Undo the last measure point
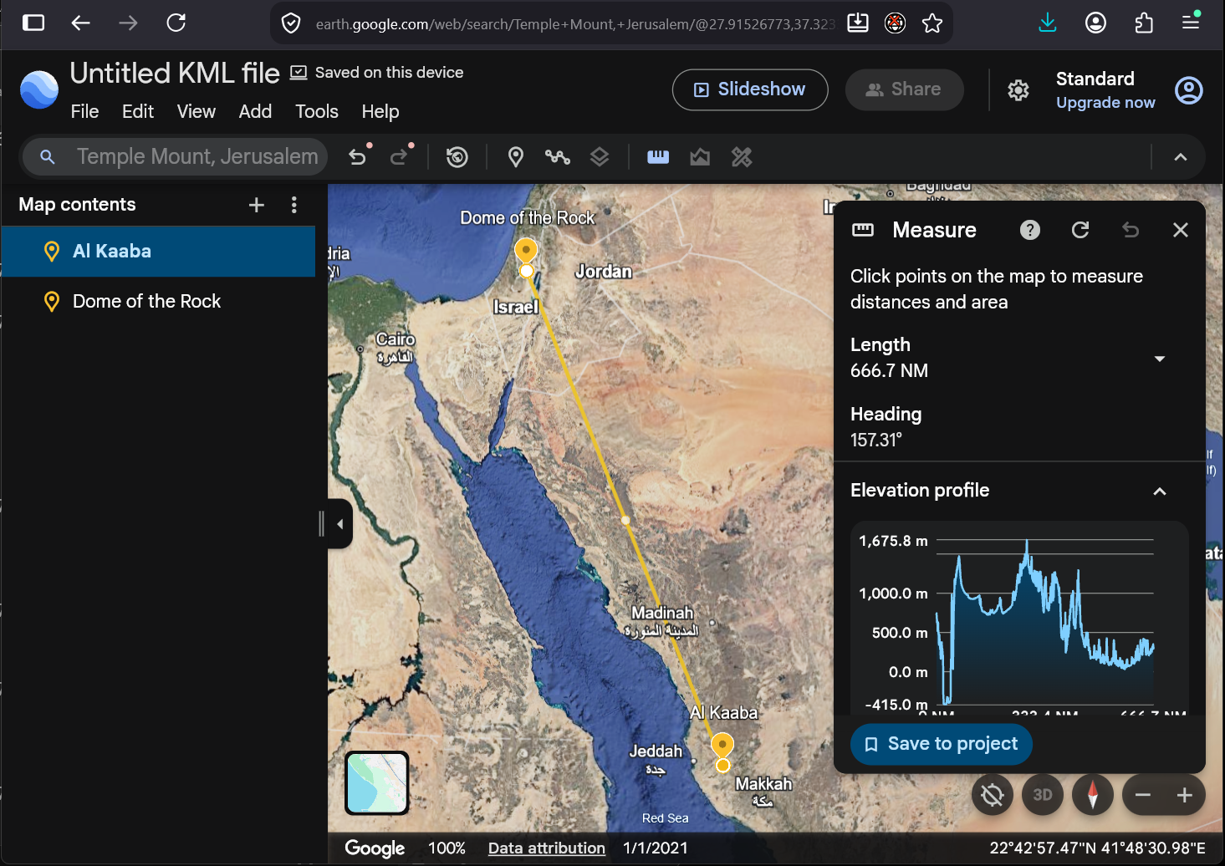The height and width of the screenshot is (866, 1225). [x=1131, y=230]
